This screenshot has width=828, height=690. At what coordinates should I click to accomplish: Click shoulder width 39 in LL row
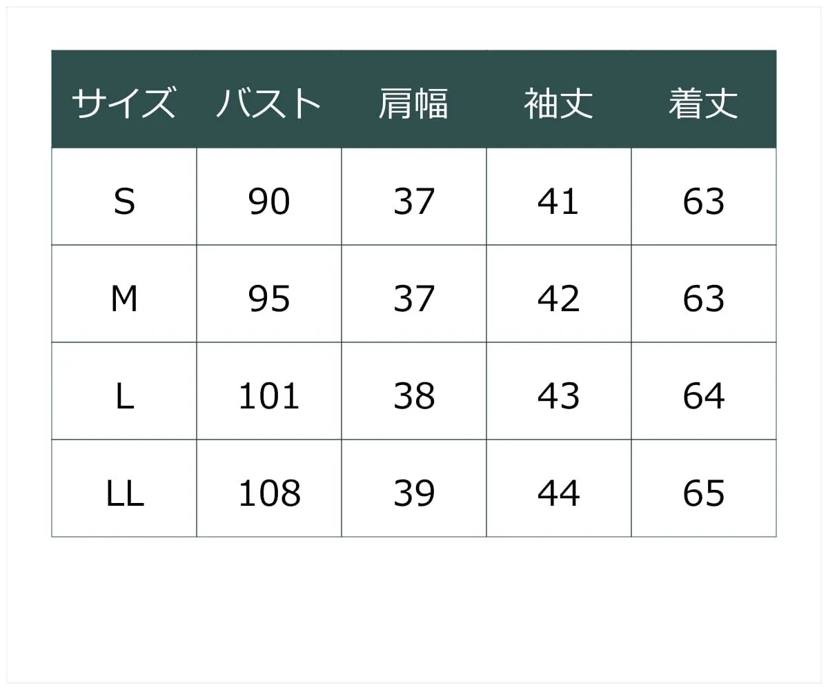click(x=414, y=493)
